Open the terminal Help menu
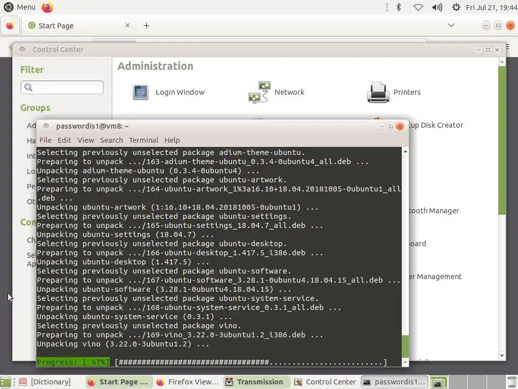Viewport: 518px width, 389px height. 172,140
